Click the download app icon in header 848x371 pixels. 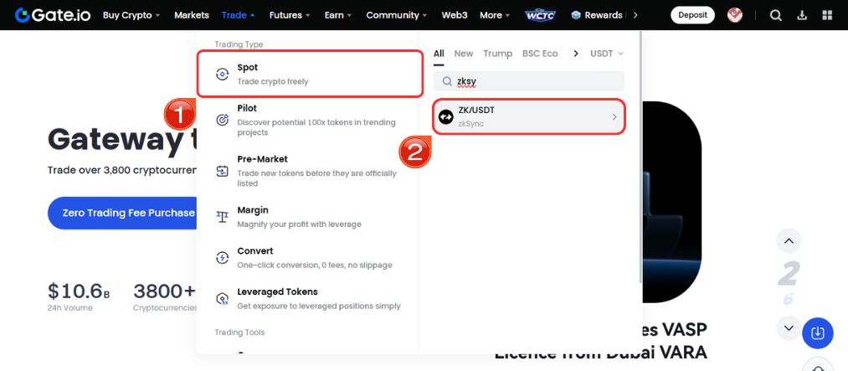pos(802,15)
